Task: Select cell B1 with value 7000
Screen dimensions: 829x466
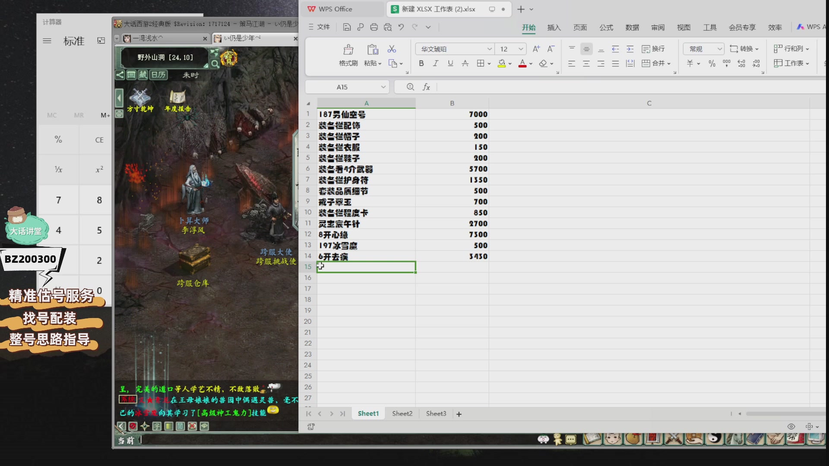Action: [x=452, y=114]
